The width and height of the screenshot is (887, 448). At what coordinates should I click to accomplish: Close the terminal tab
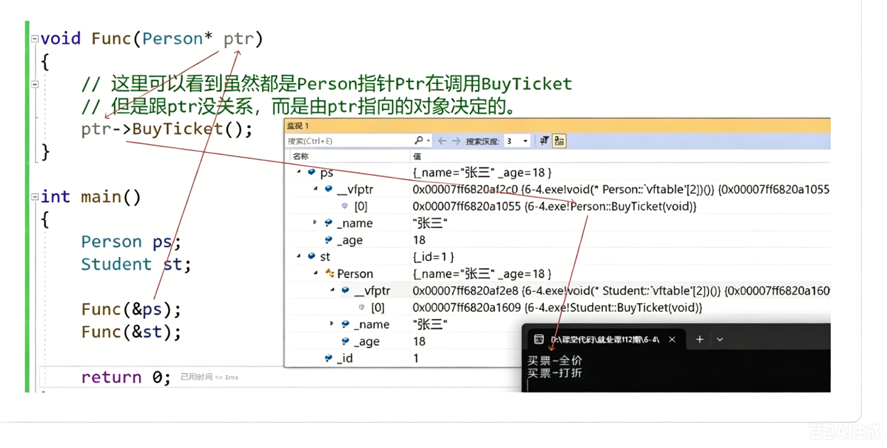point(672,339)
